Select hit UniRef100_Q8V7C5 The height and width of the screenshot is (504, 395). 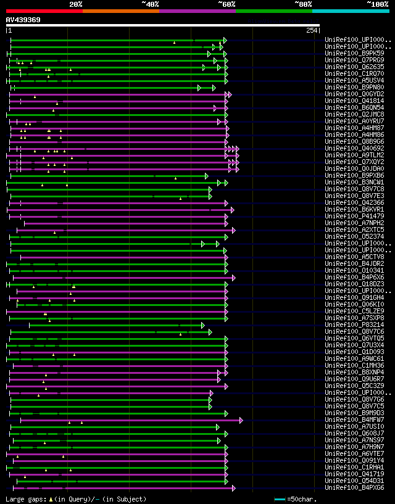(354, 406)
